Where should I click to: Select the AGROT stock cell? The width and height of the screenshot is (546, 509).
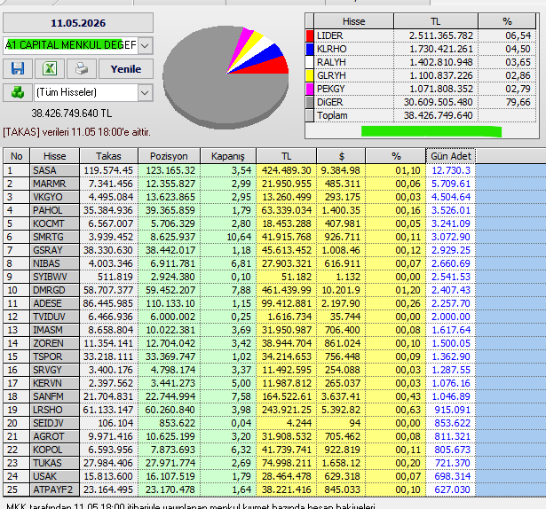pos(55,436)
